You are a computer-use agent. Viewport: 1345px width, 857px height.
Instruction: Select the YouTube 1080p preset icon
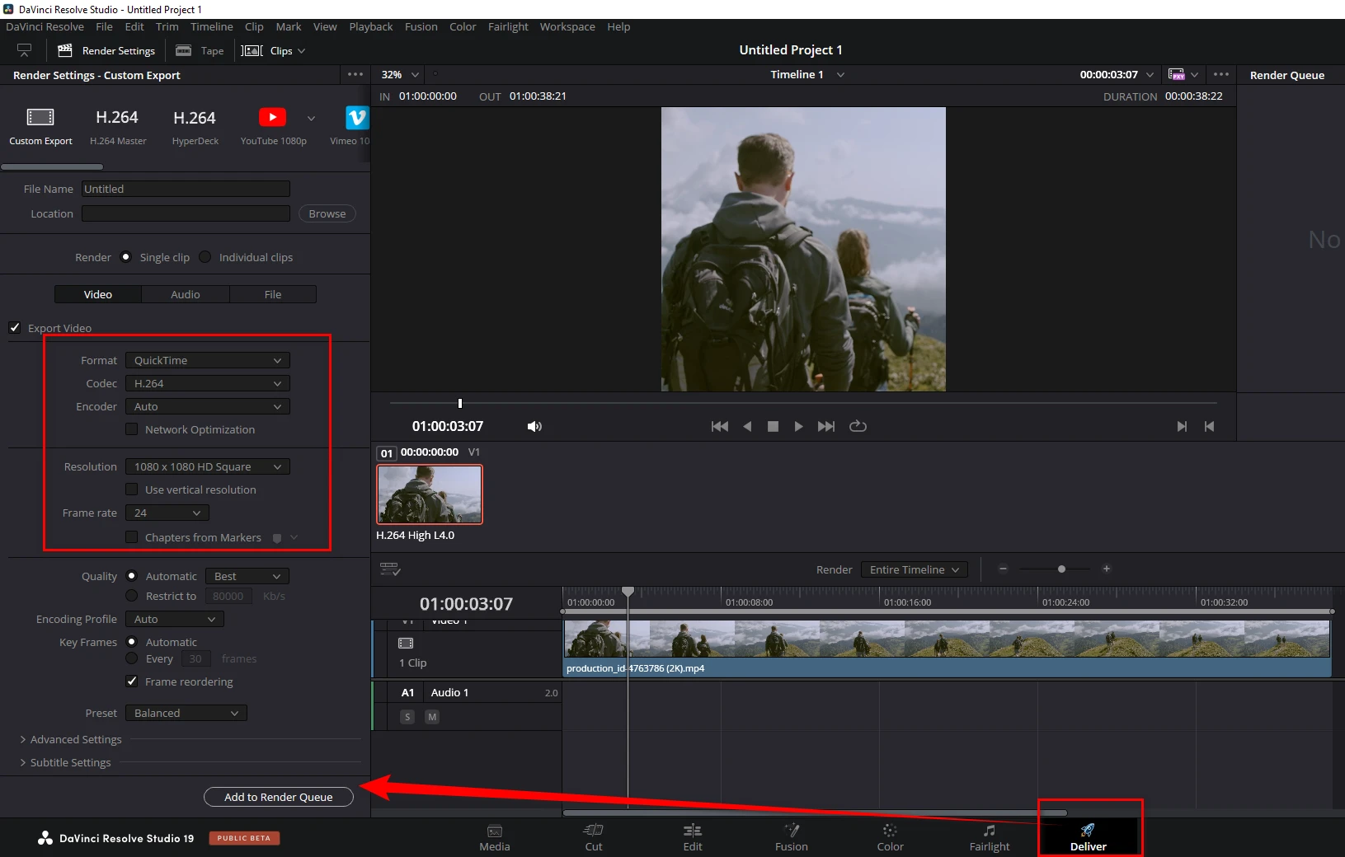[x=272, y=117]
